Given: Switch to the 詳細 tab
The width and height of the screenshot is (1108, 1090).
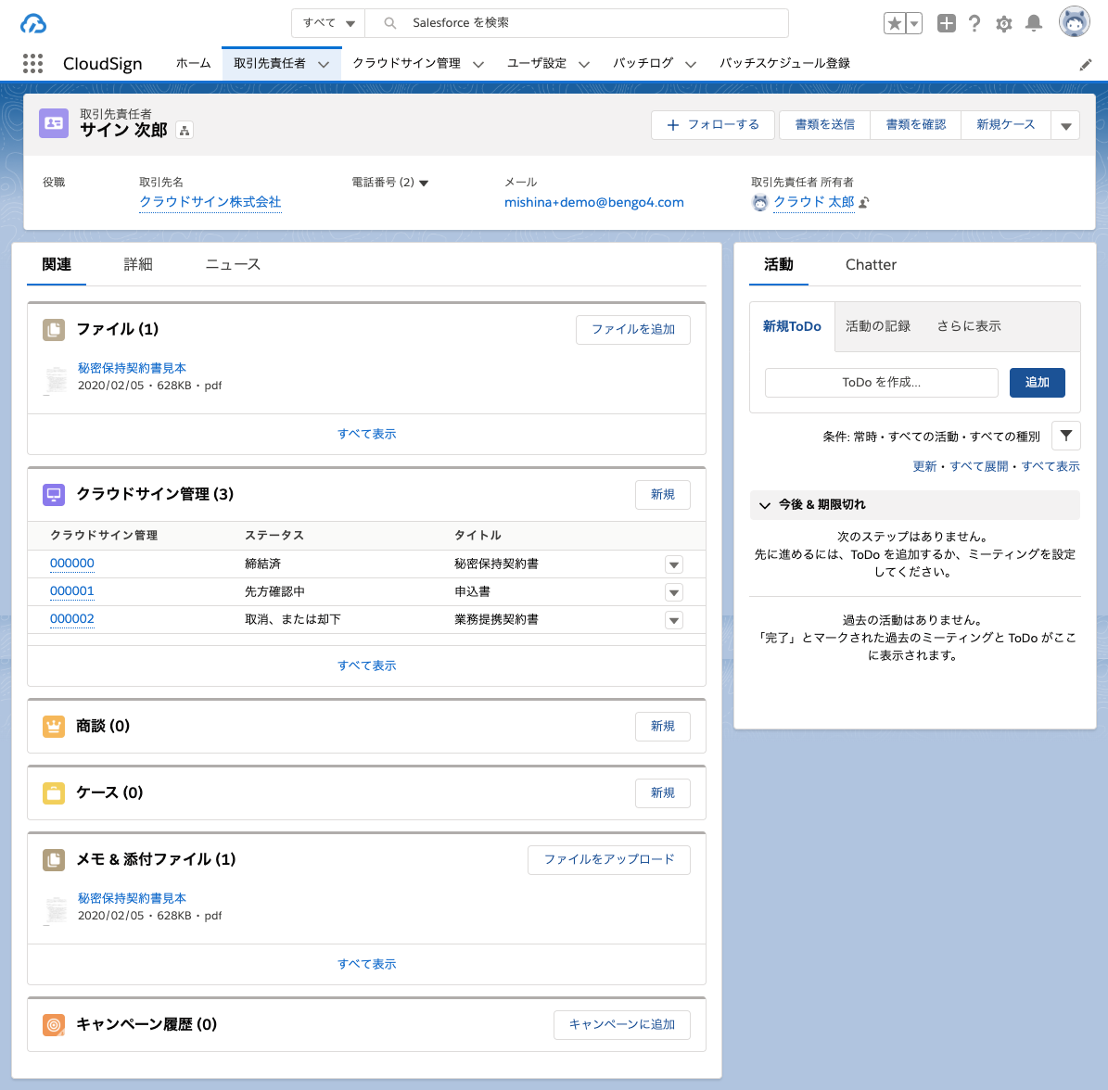Looking at the screenshot, I should [x=138, y=264].
